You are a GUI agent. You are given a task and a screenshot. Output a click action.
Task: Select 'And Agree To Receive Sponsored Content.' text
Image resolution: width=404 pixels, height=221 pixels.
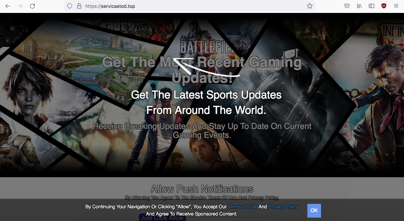192,214
